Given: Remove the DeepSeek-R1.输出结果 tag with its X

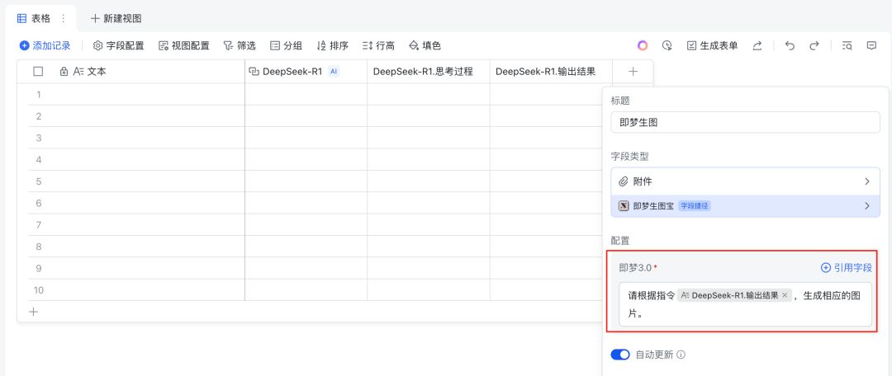Looking at the screenshot, I should pos(785,295).
